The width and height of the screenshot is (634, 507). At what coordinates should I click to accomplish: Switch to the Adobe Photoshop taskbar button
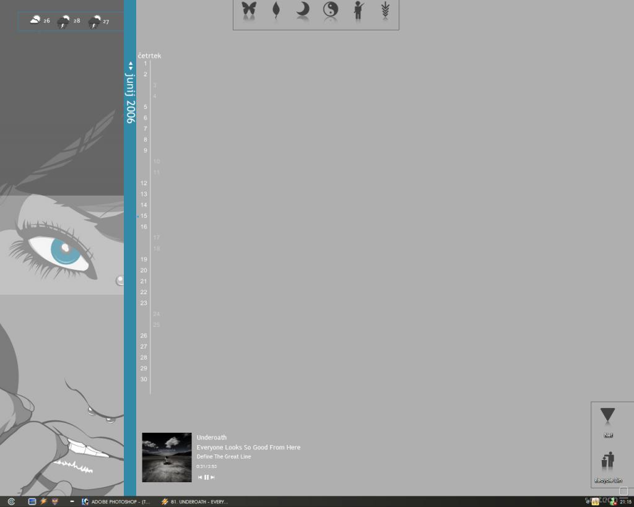[x=116, y=502]
